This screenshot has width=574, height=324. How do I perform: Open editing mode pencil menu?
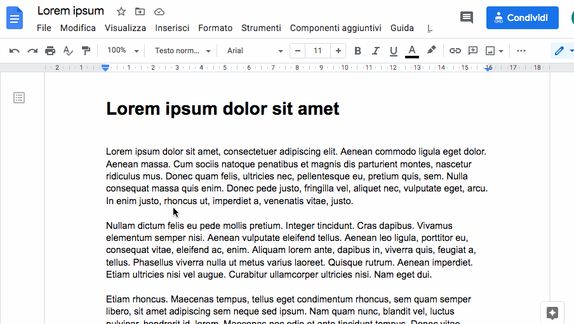(x=559, y=51)
